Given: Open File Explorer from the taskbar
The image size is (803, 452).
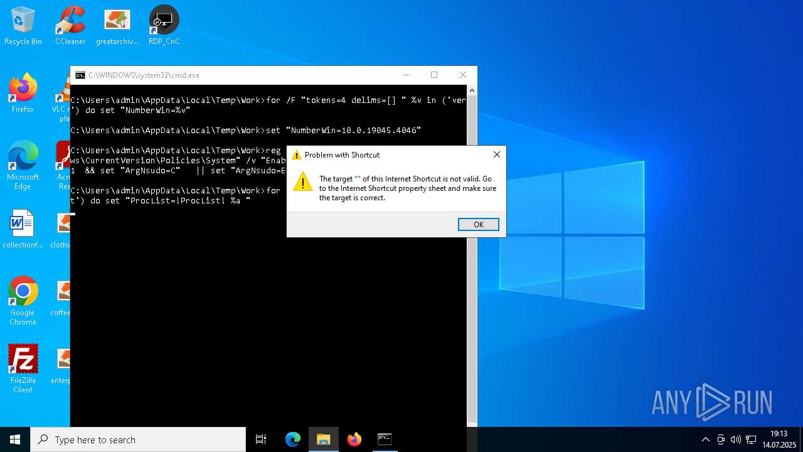Looking at the screenshot, I should [324, 439].
